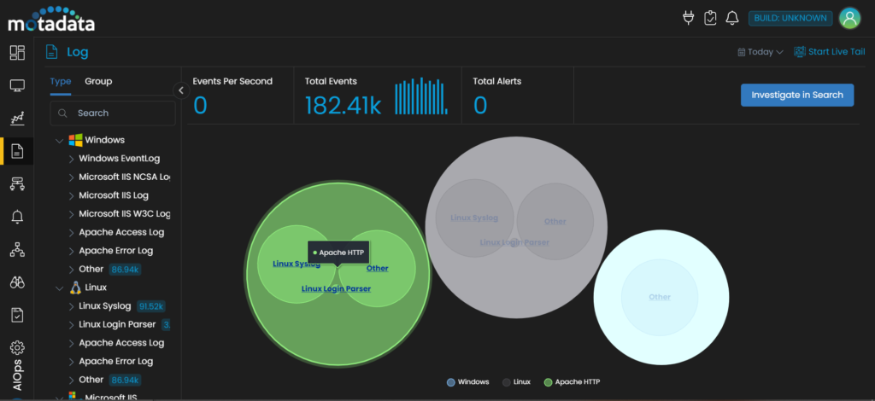Screen dimensions: 875x401
Task: Open the metrics chart icon in sidebar
Action: pos(17,119)
